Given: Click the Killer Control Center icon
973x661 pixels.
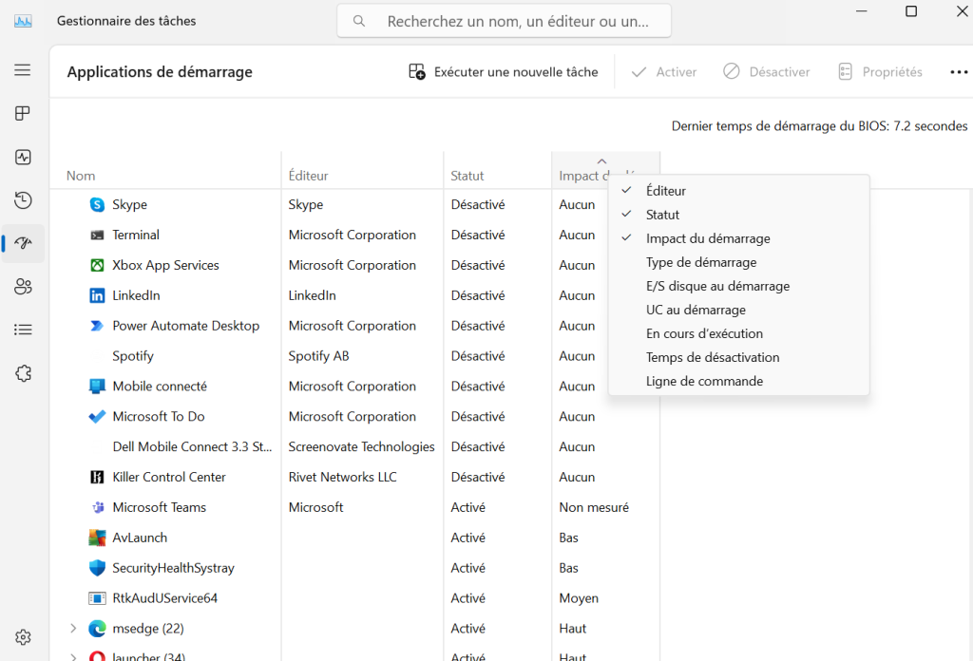Looking at the screenshot, I should tap(97, 478).
